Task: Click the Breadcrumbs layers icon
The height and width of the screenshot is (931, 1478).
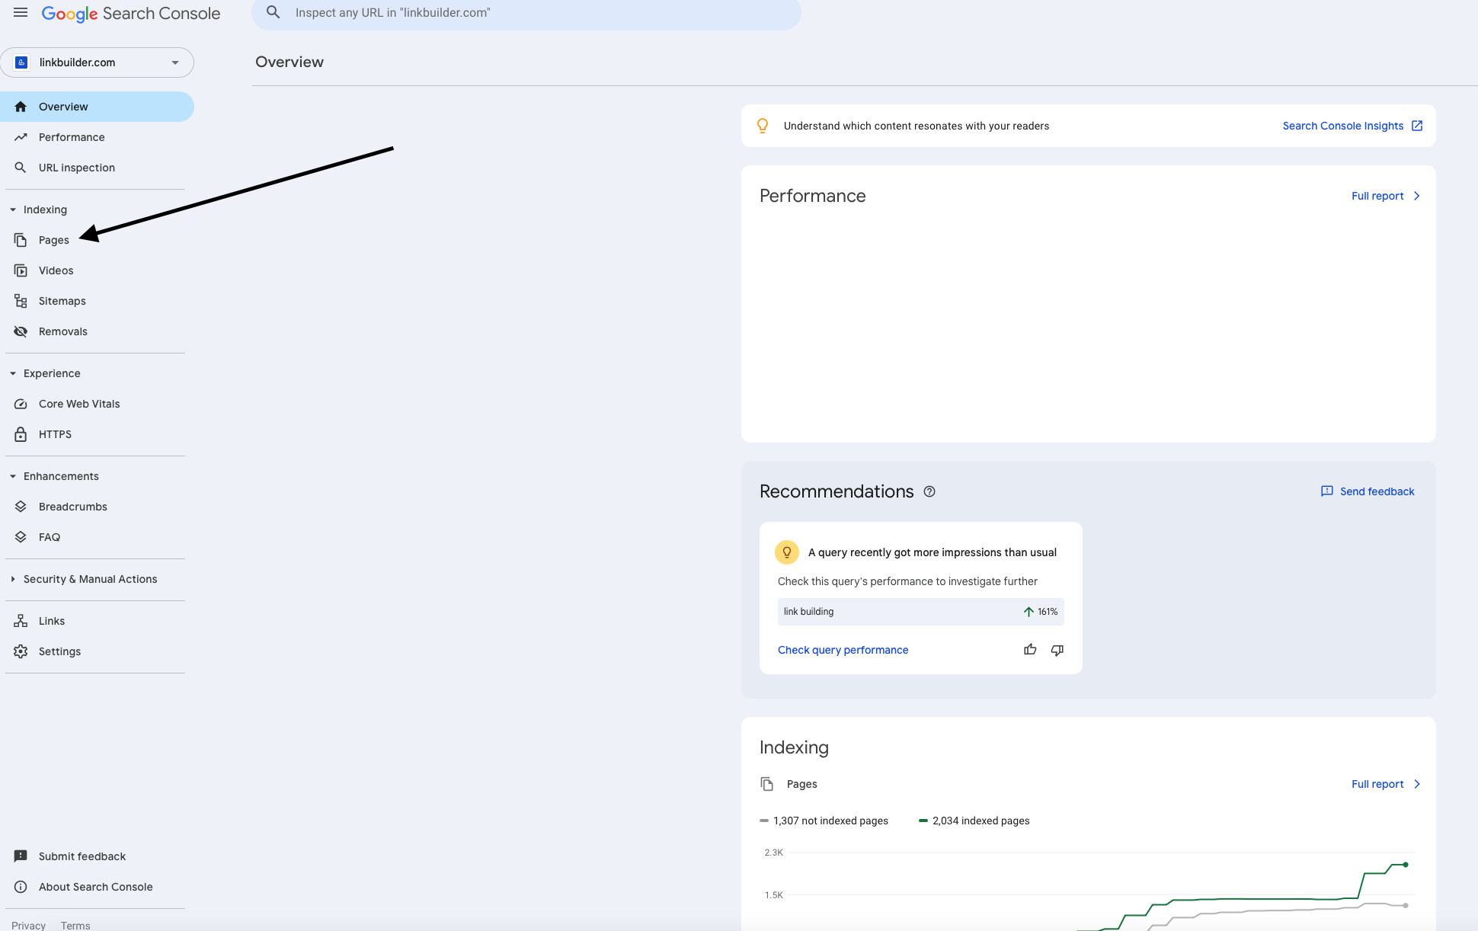Action: 21,507
